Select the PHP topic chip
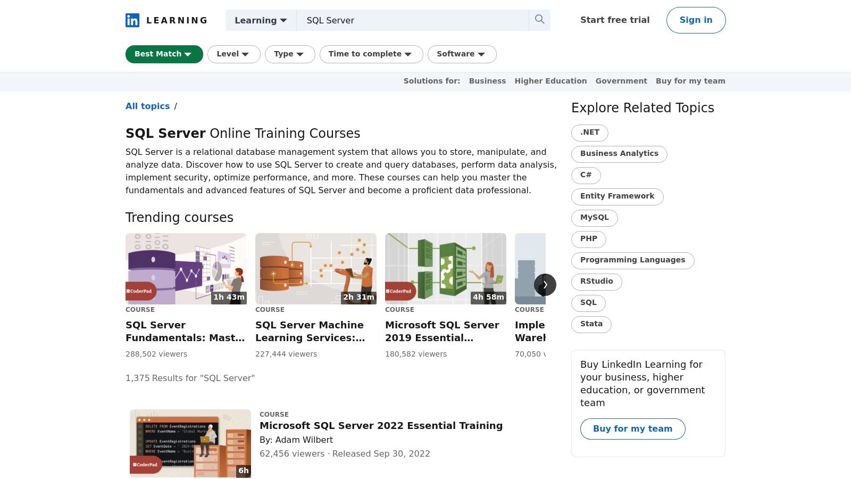The image size is (851, 479). (x=589, y=239)
